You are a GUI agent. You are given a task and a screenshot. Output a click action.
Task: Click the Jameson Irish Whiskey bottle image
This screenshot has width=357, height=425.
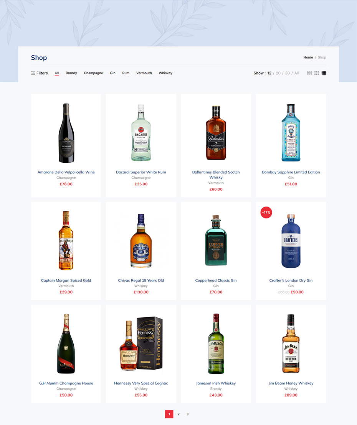coord(216,343)
